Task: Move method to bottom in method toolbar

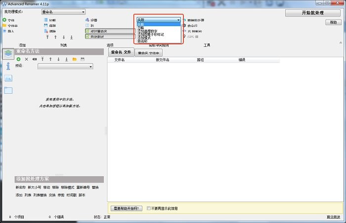Action: coord(66,59)
